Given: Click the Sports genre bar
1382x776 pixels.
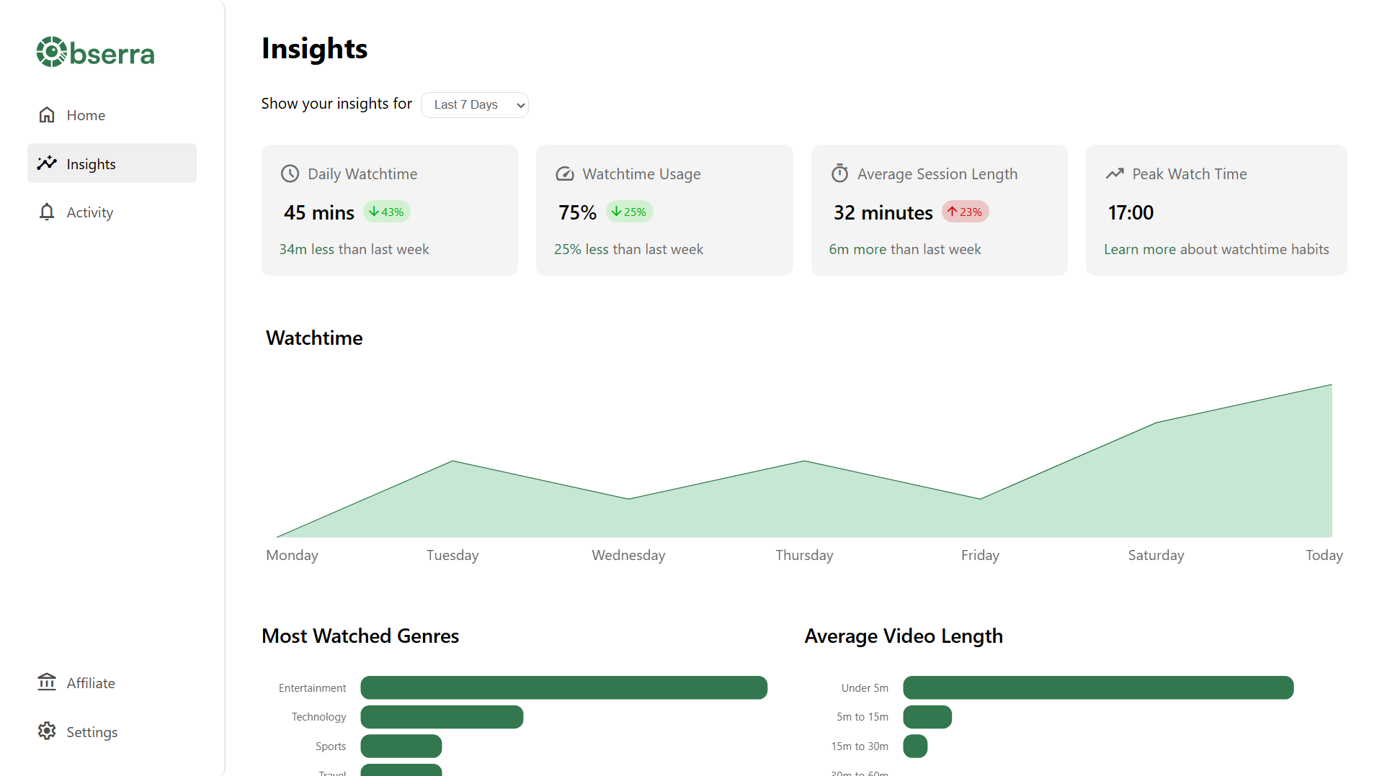Looking at the screenshot, I should click(401, 746).
